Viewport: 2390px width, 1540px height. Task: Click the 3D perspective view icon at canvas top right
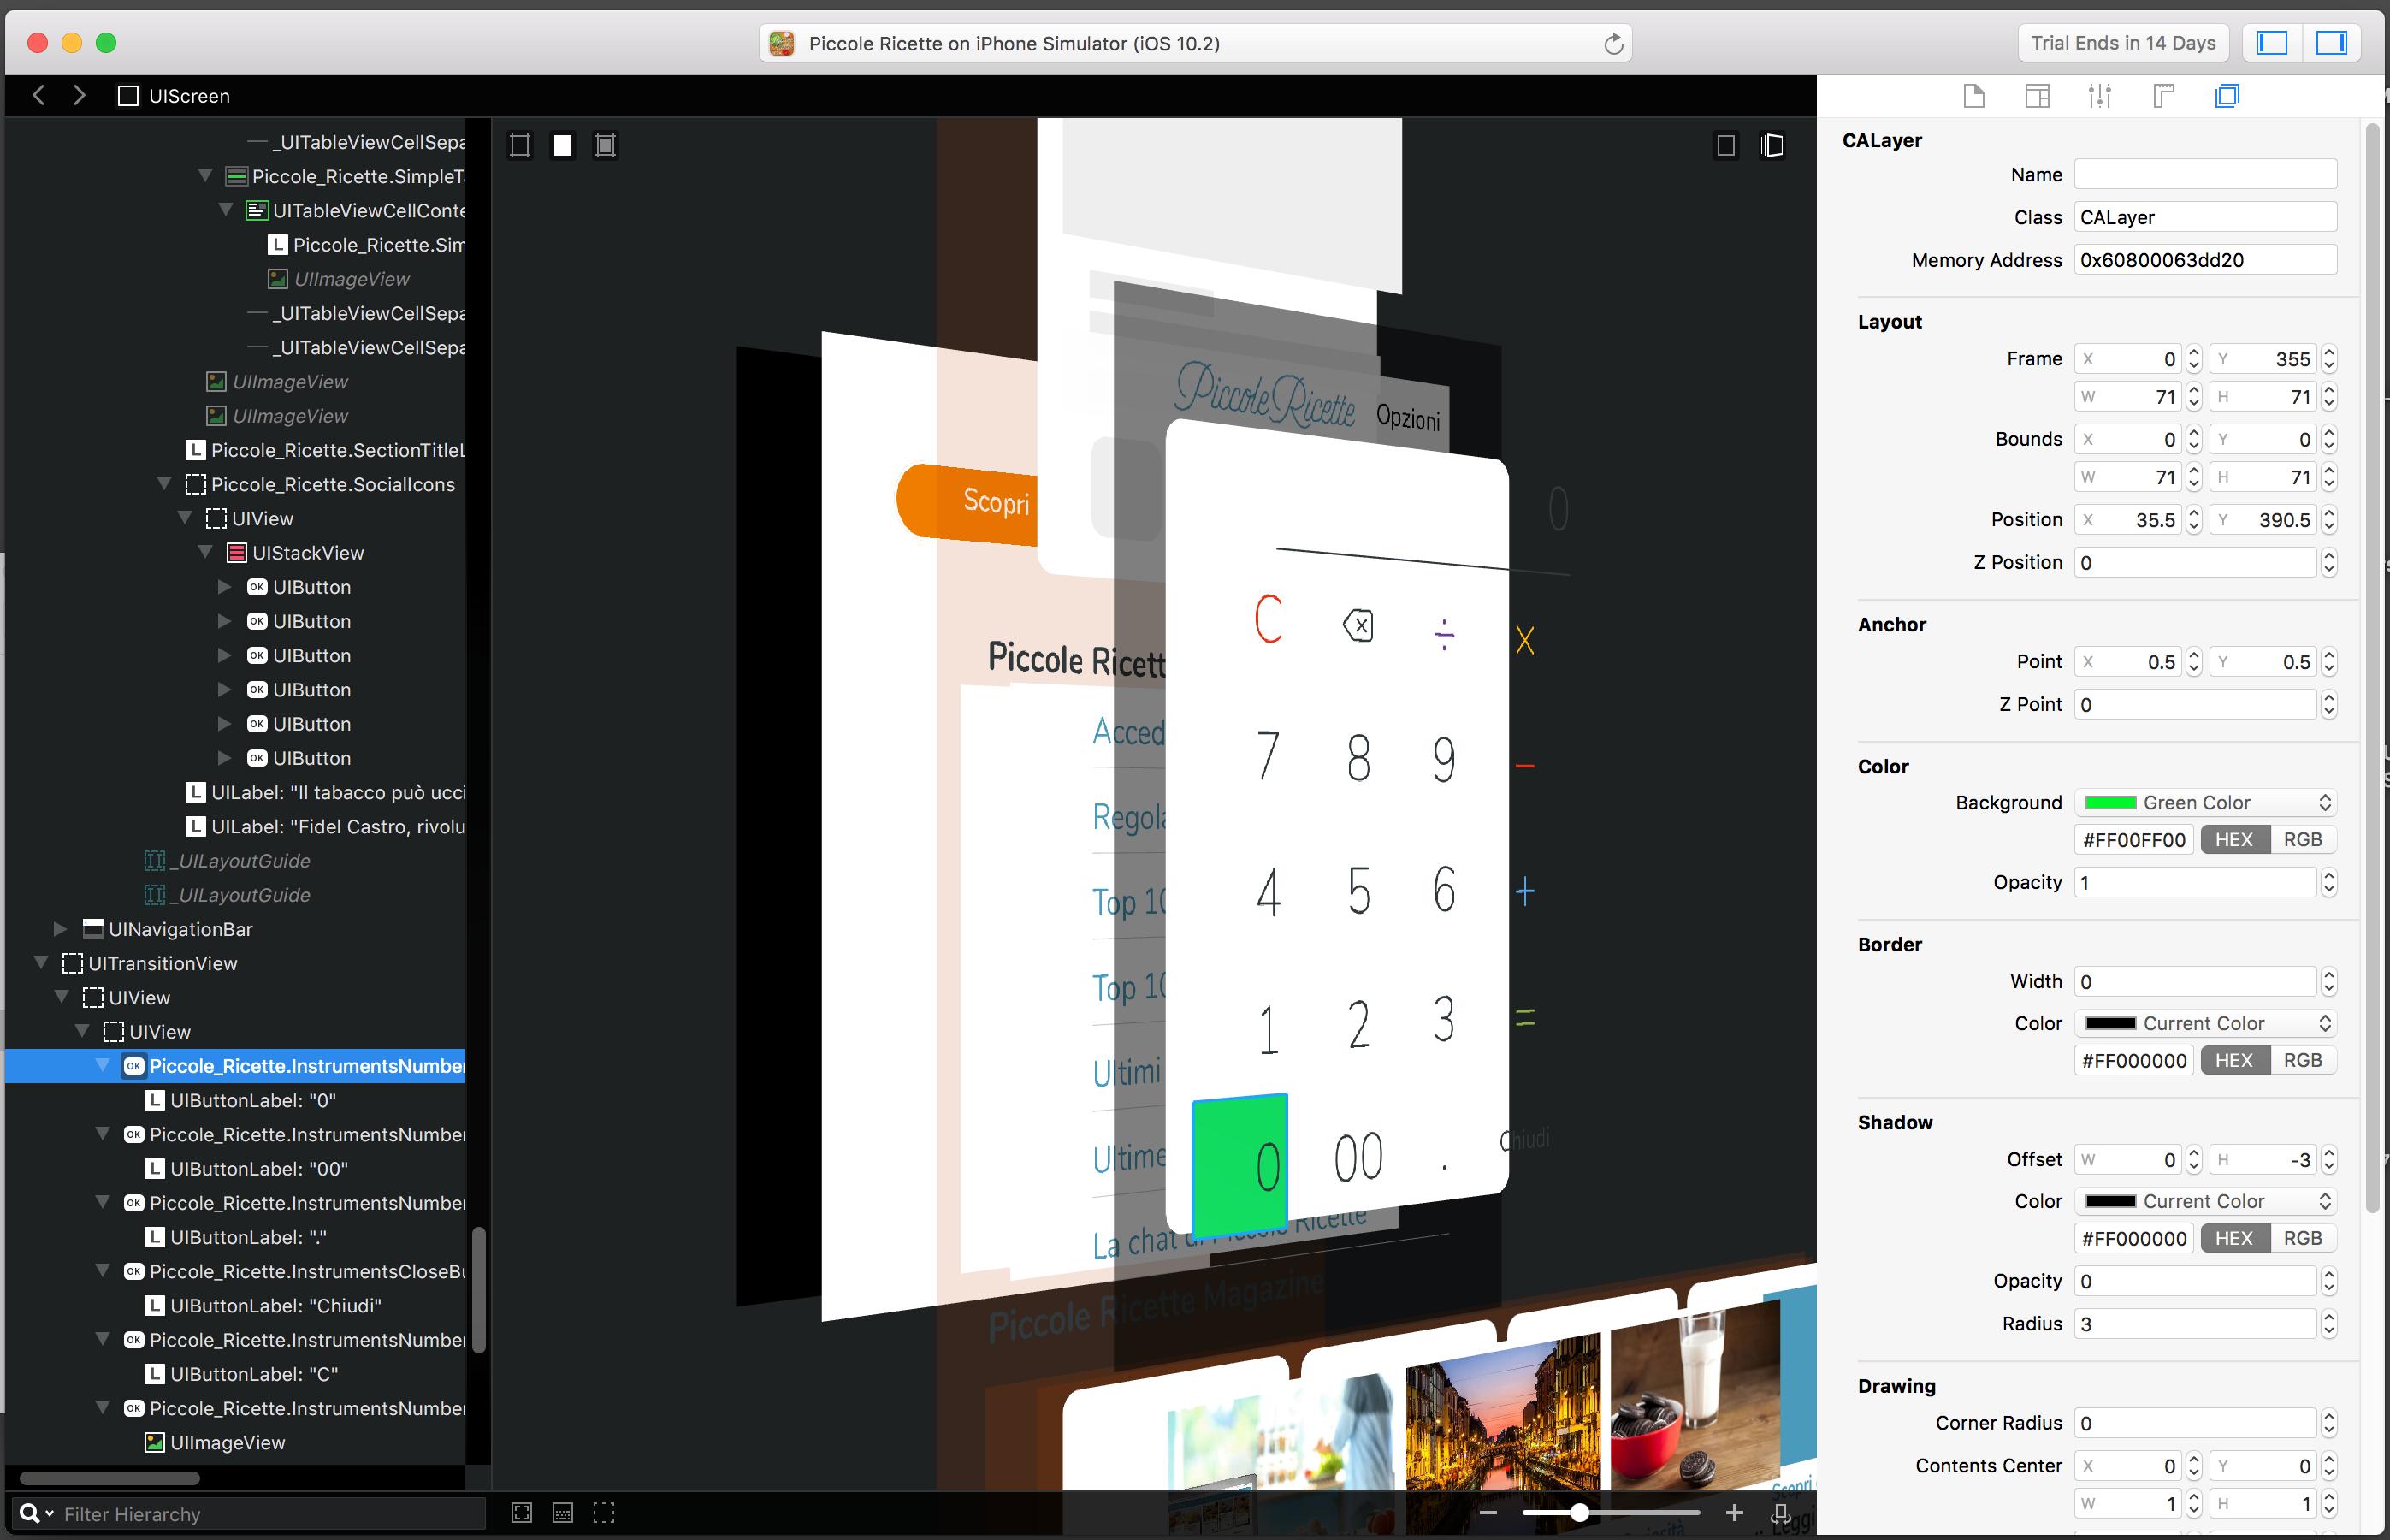pyautogui.click(x=1772, y=146)
